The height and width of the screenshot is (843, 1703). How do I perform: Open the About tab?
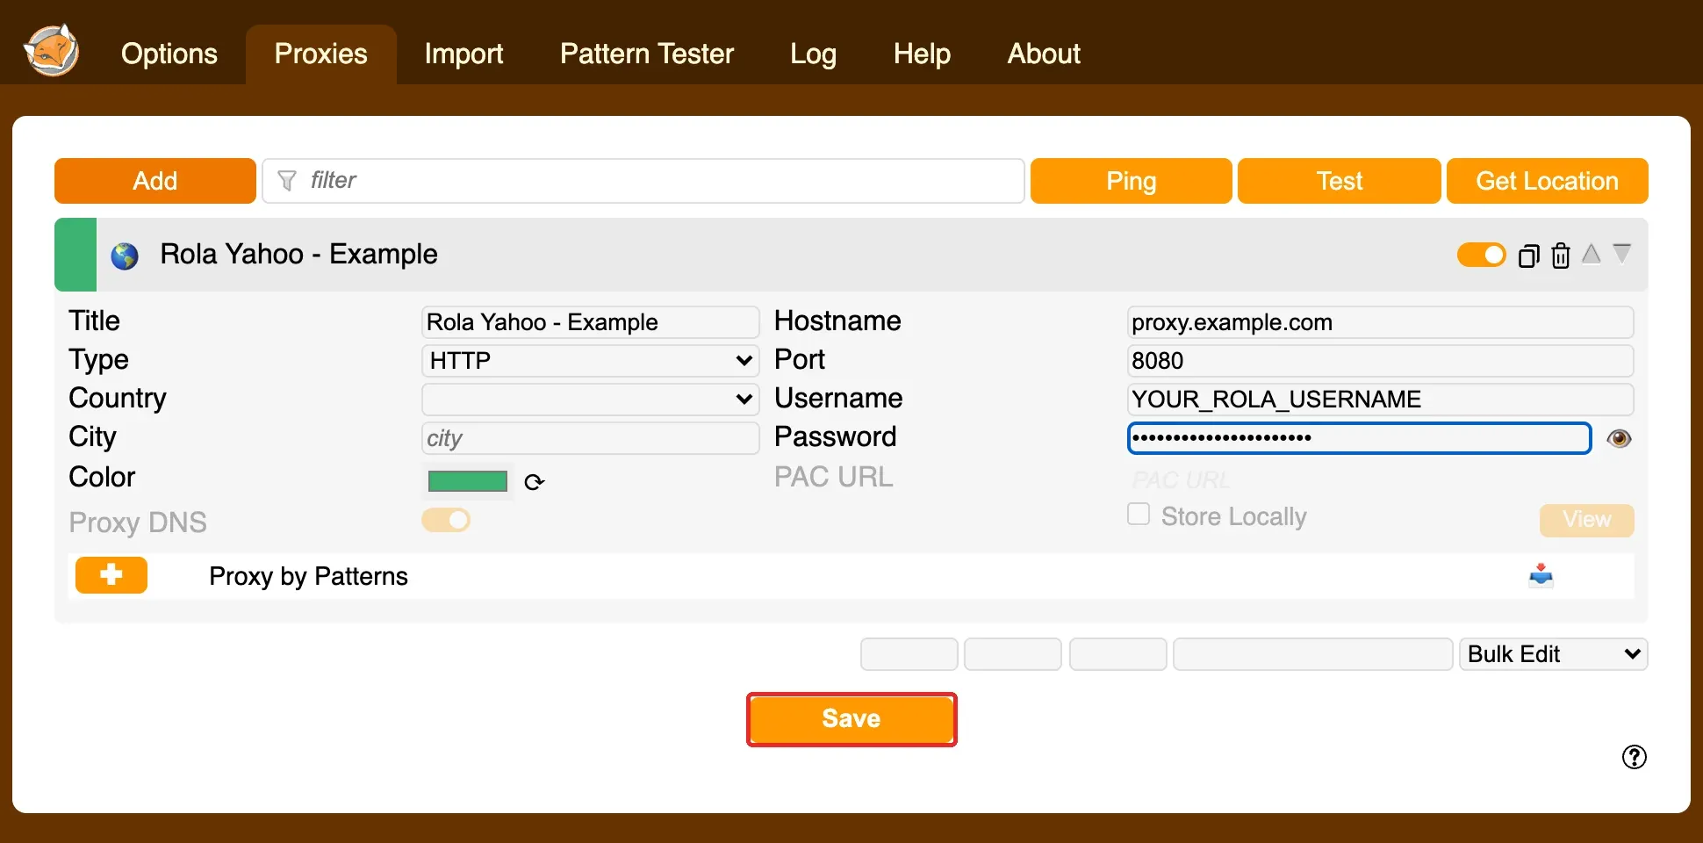(1044, 54)
